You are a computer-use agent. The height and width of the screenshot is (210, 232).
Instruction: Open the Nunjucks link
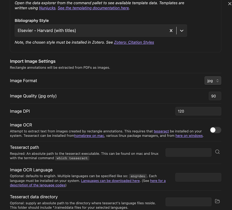click(x=47, y=8)
